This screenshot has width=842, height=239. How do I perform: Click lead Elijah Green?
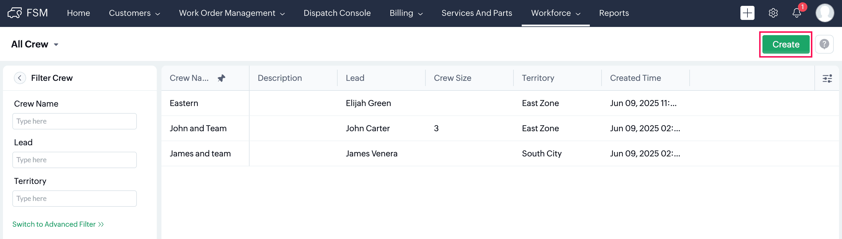(368, 103)
